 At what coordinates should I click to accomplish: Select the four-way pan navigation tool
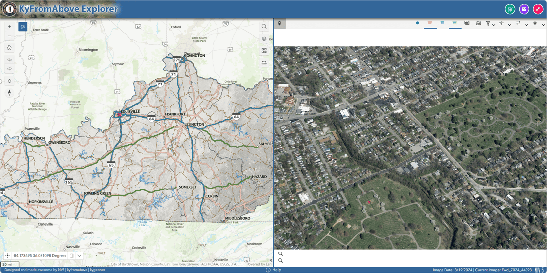click(535, 23)
